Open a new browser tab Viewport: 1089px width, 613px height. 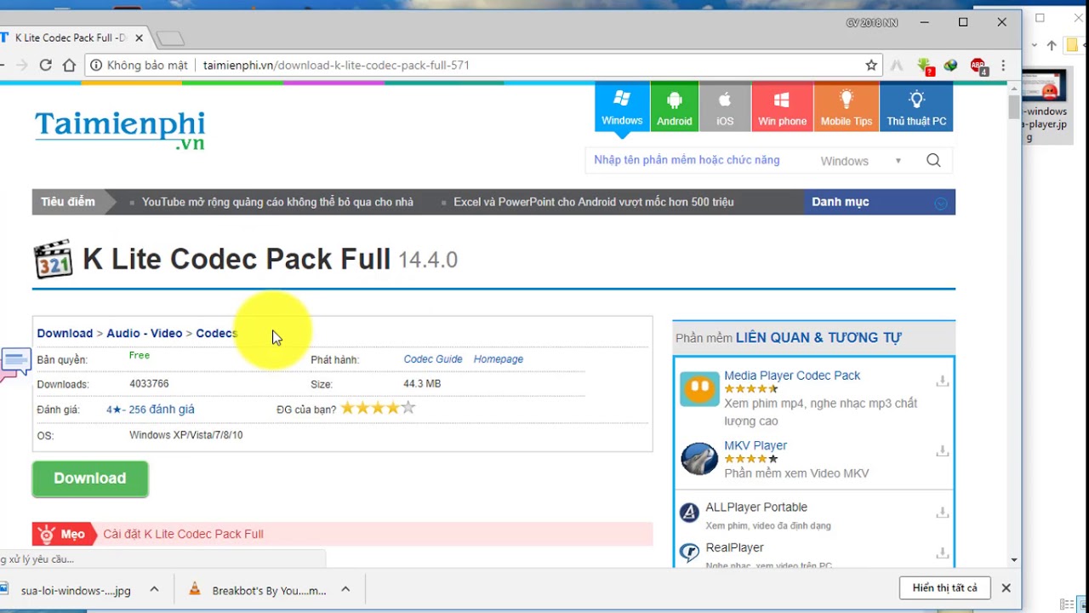pyautogui.click(x=170, y=38)
